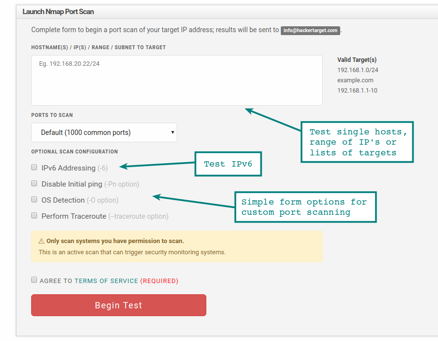Click the Perform Traceroute label text
Viewport: 438px width, 341px height.
pyautogui.click(x=74, y=216)
